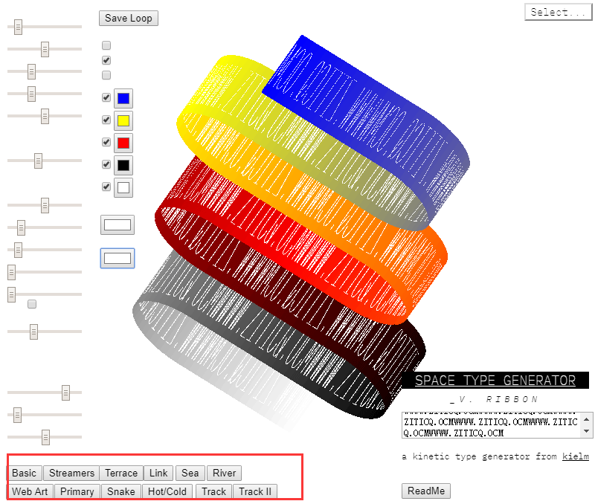The height and width of the screenshot is (501, 595).
Task: Uncheck the box beside the yellow swatch
Action: coord(106,120)
